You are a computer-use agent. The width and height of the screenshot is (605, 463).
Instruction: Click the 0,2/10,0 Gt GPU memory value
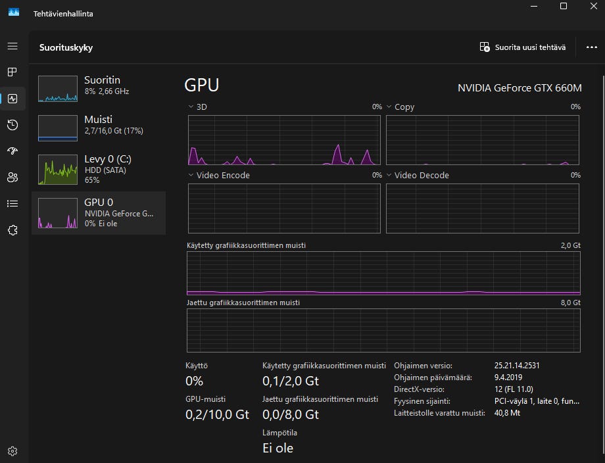[x=217, y=414]
